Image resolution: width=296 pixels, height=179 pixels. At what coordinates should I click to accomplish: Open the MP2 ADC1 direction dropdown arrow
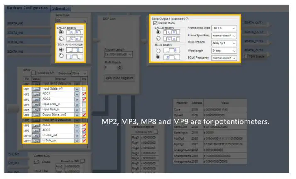[x=77, y=94]
